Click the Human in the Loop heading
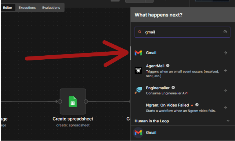This screenshot has width=235, height=141. click(152, 121)
